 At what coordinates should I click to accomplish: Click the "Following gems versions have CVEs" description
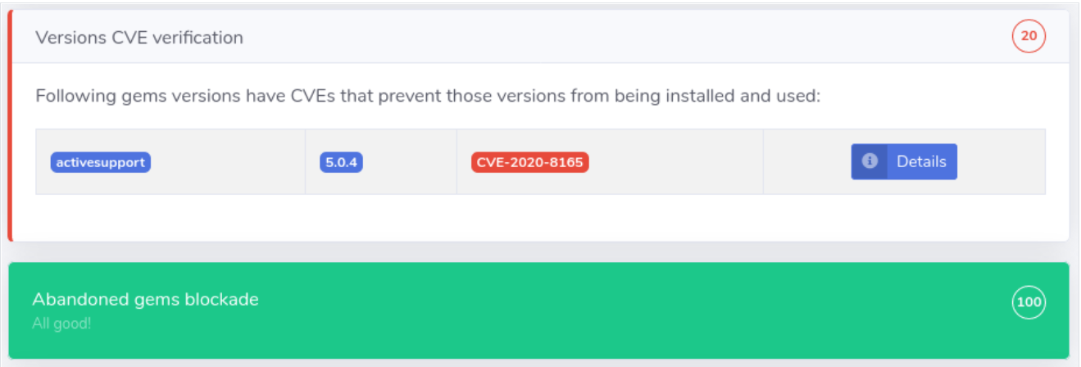click(x=246, y=97)
